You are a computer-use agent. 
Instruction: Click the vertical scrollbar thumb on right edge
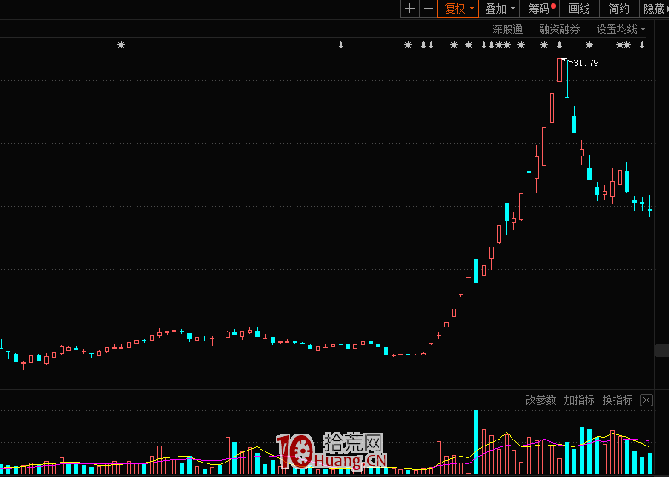click(662, 350)
